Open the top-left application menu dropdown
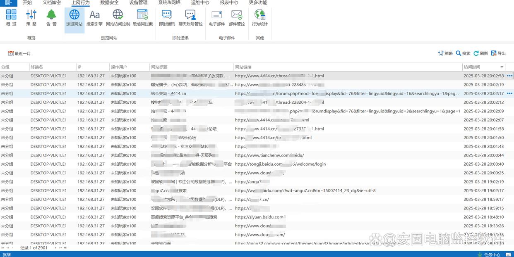 [x=8, y=3]
